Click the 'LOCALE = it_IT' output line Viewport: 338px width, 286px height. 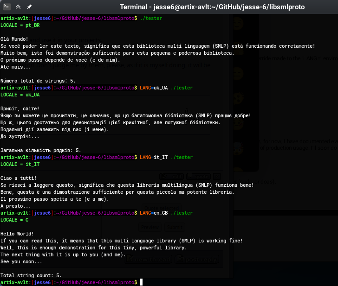[x=20, y=164]
